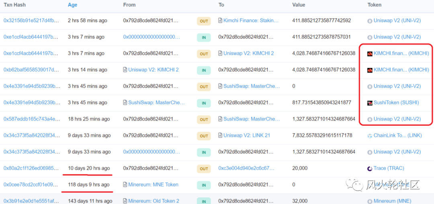The height and width of the screenshot is (204, 434).
Task: Open transaction 0x587eddb165c743a4e...
Action: pyautogui.click(x=32, y=119)
